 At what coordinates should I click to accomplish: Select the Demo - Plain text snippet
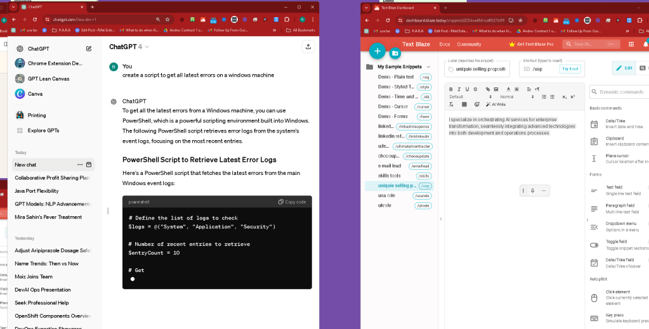click(399, 77)
